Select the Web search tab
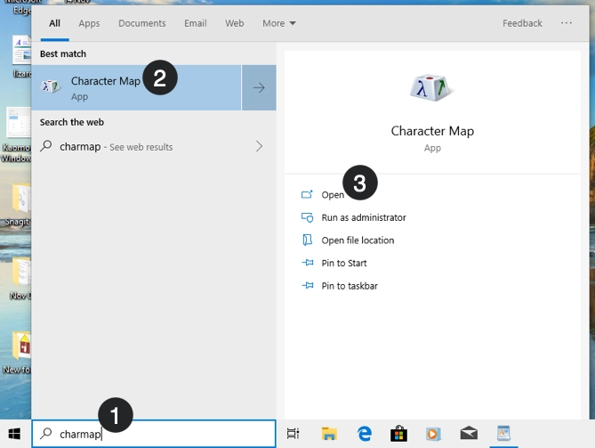The height and width of the screenshot is (448, 595). pyautogui.click(x=235, y=23)
